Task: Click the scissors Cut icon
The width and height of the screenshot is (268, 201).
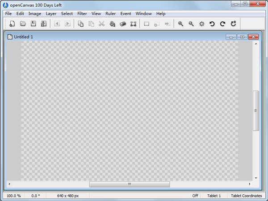Action: point(101,24)
